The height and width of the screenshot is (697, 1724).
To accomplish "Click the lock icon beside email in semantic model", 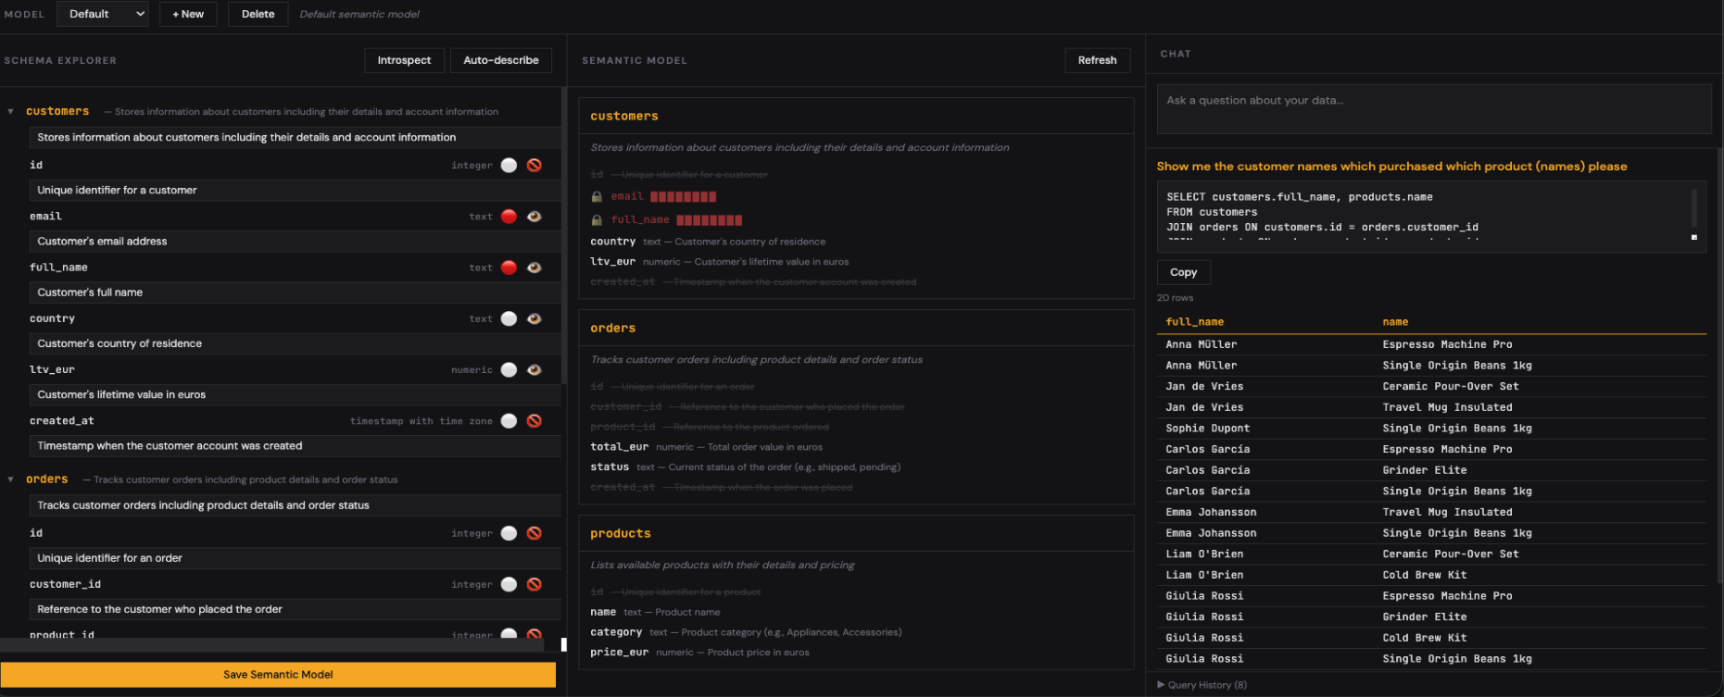I will 598,196.
